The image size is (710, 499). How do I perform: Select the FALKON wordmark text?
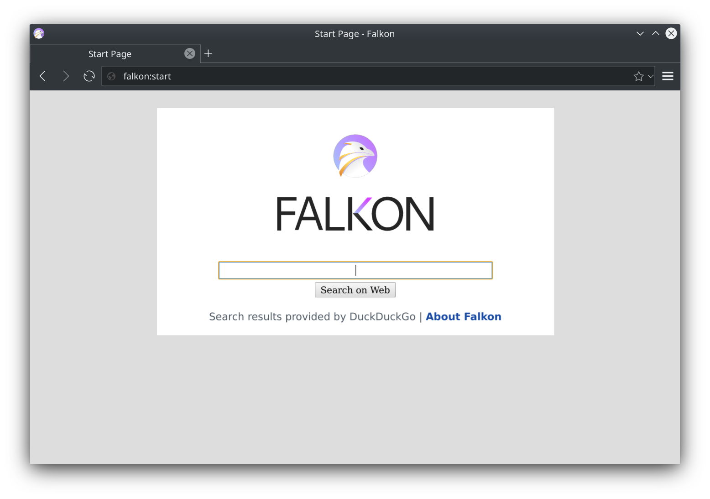355,213
